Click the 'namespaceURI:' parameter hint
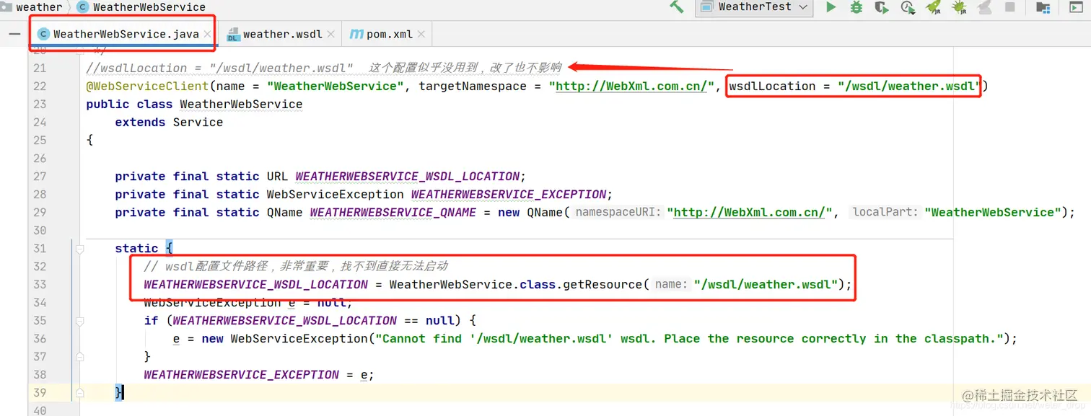 tap(618, 212)
